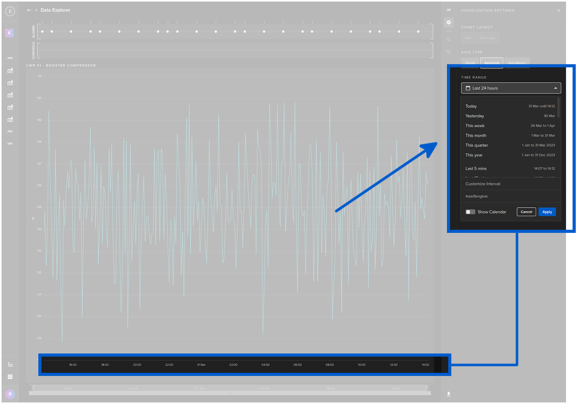
Task: Select the Axis/Unit axis type
Action: (x=492, y=63)
